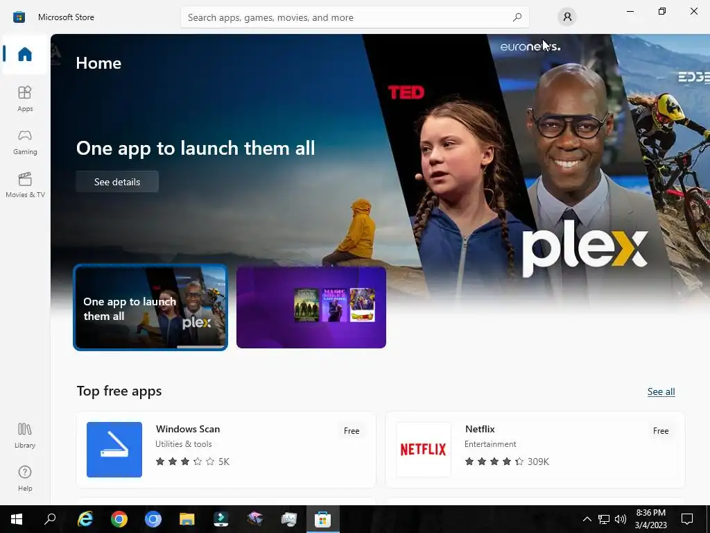Click Free button for Windows Scan
Screen dimensions: 710x533
point(352,431)
